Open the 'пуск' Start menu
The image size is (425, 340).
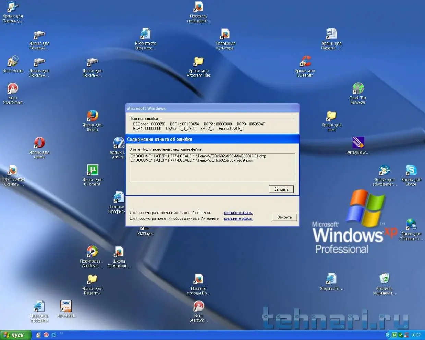click(x=16, y=335)
